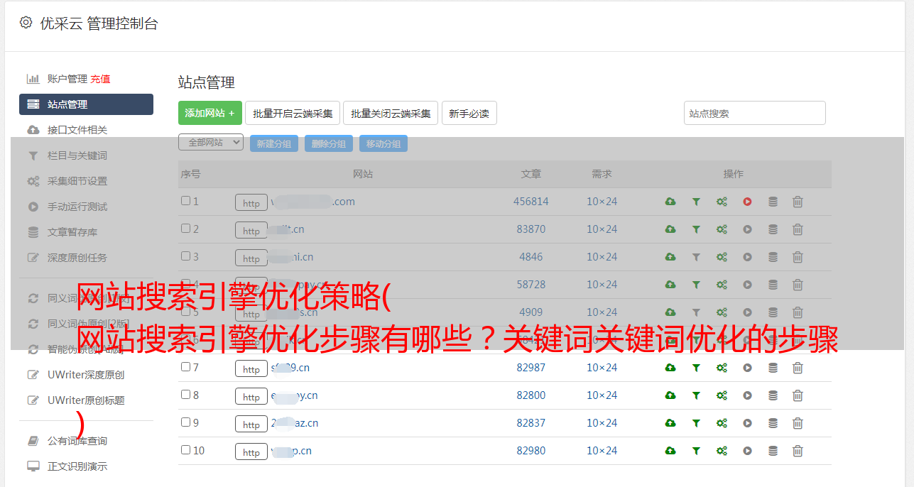Select checkbox of row 9
914x487 pixels.
coord(185,422)
